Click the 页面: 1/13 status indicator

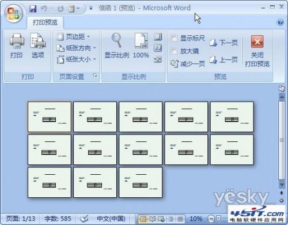21,219
